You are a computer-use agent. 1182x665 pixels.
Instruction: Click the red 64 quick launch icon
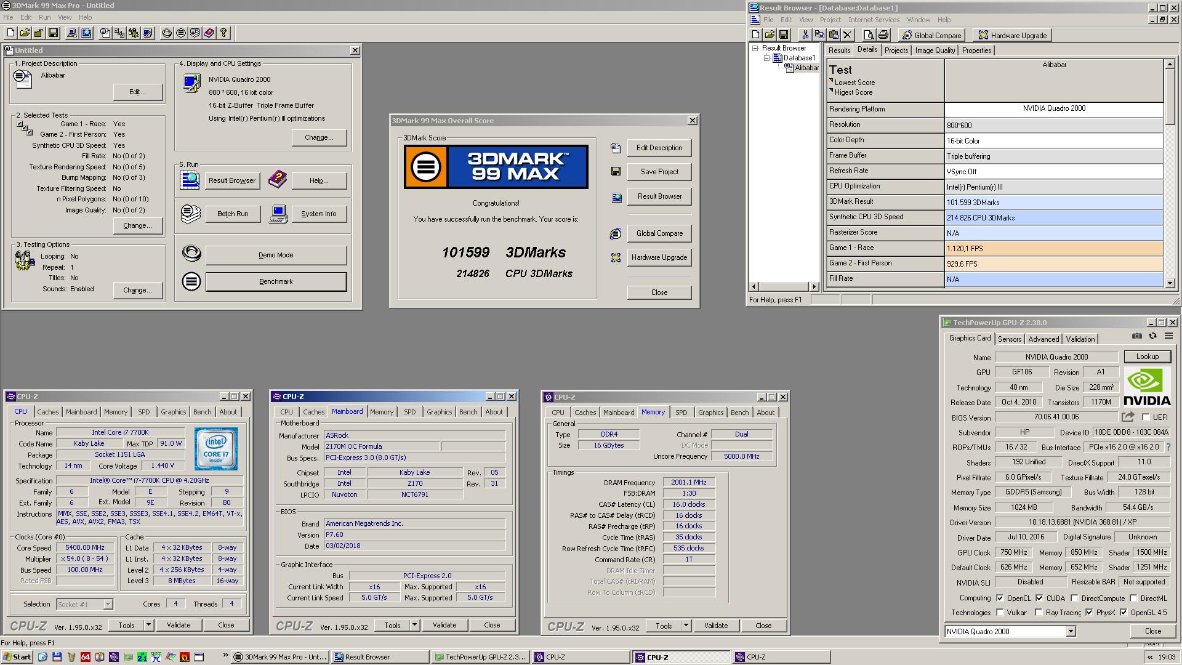click(85, 657)
